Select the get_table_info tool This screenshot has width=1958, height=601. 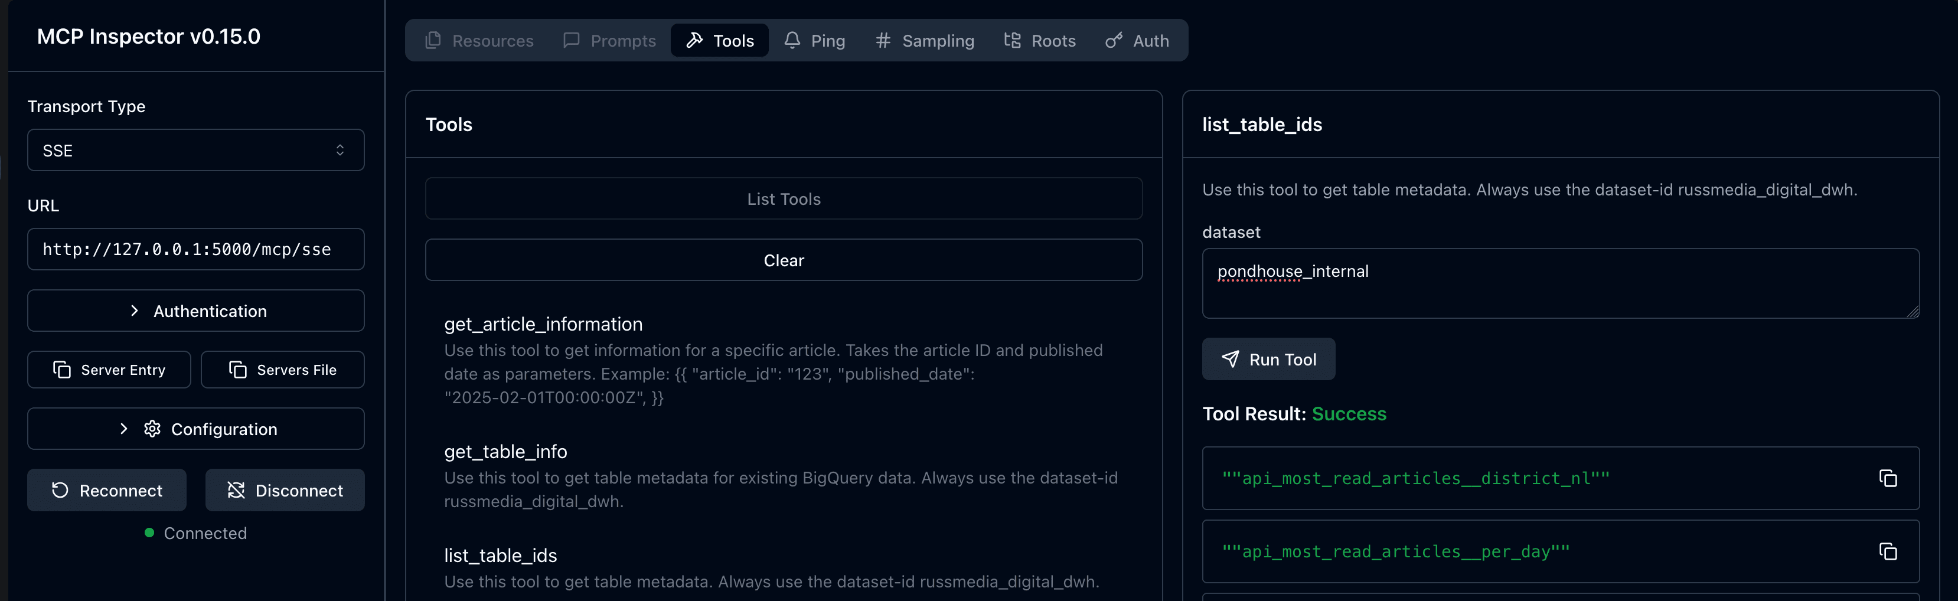783,476
